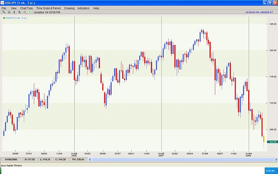Choose the zoom in magnifier tool

coord(20,12)
